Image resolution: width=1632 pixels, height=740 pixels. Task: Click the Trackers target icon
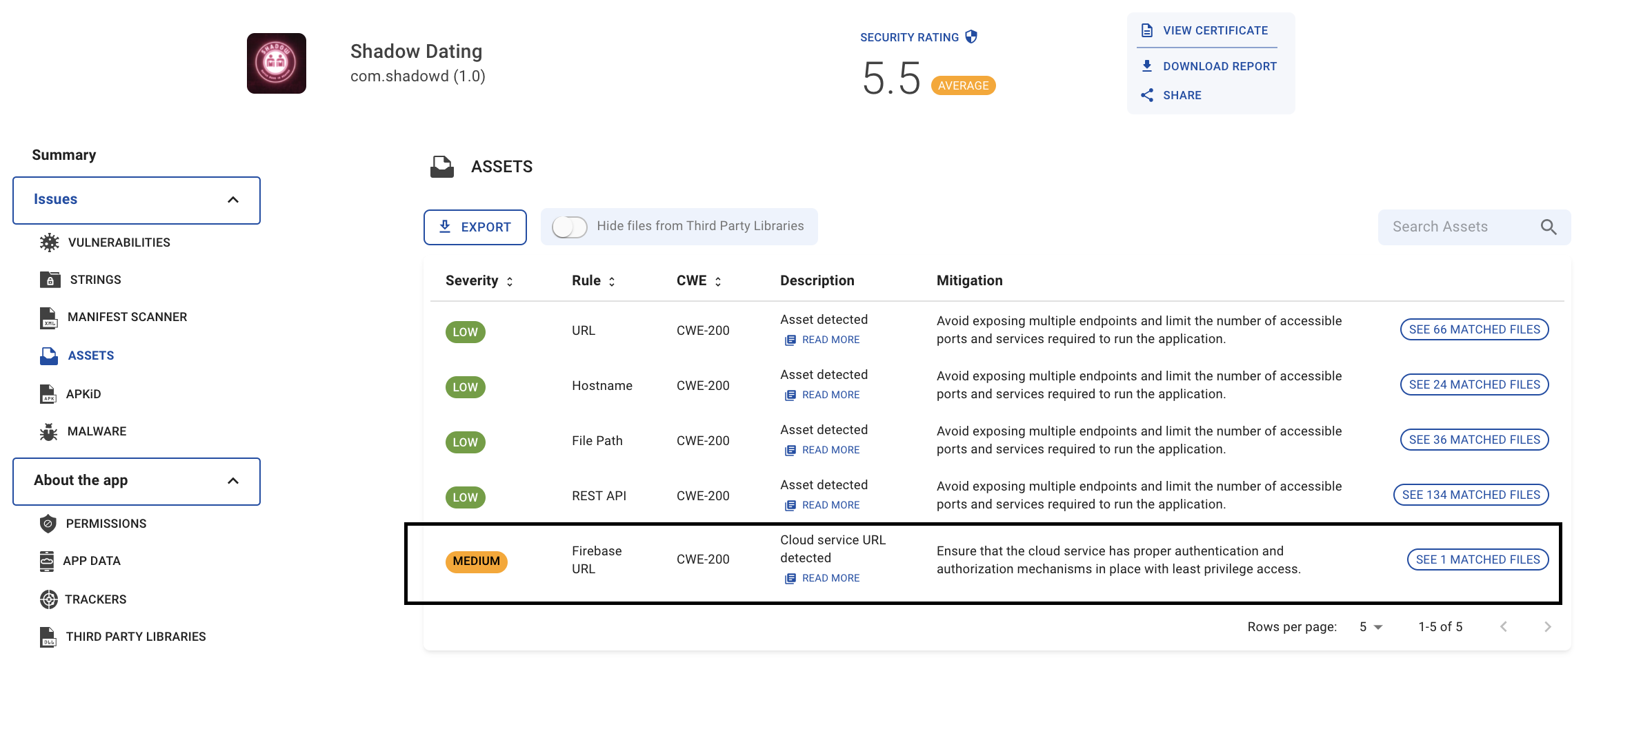48,599
